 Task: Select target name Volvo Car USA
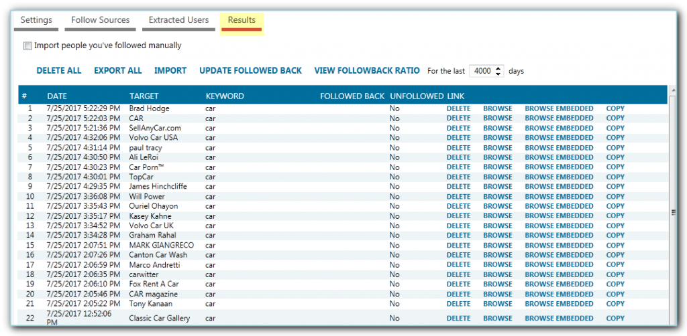[x=154, y=138]
